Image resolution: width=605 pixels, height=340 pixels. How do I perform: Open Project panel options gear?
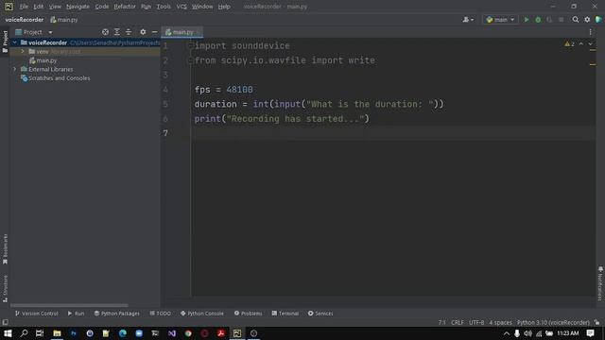[x=143, y=32]
